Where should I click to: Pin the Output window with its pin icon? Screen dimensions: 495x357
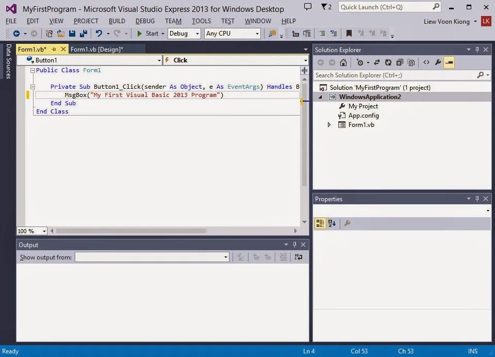(294, 245)
